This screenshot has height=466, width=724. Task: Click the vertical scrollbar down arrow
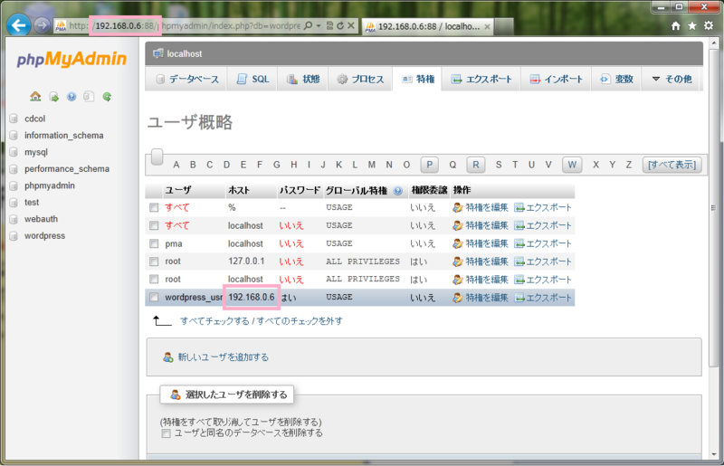pos(714,454)
